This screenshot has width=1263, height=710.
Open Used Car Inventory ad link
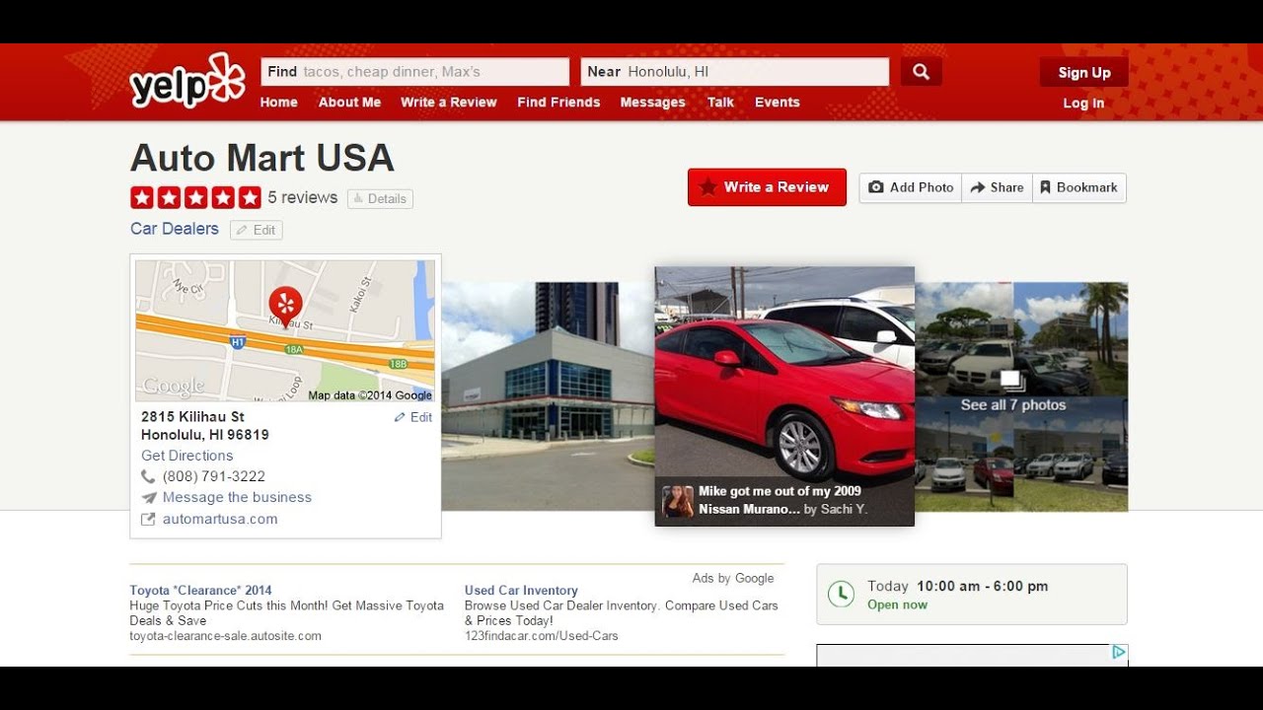click(x=521, y=591)
